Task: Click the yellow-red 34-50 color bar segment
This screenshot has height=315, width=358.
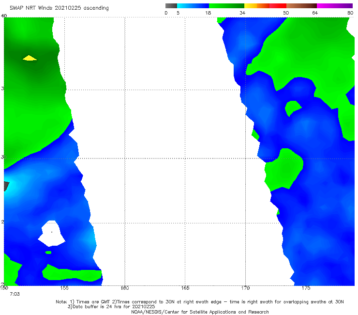Action: click(x=265, y=6)
